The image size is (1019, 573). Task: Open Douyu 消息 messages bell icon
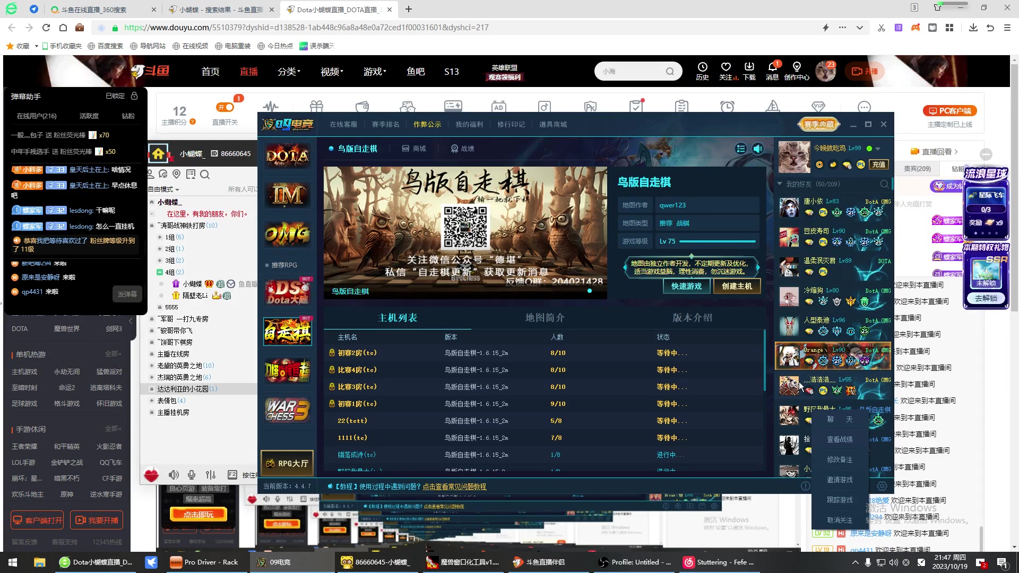click(772, 71)
